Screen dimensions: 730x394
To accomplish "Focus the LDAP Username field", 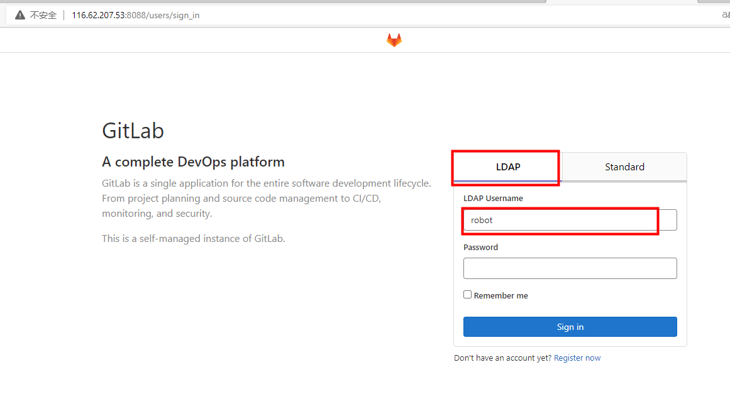I will point(570,220).
